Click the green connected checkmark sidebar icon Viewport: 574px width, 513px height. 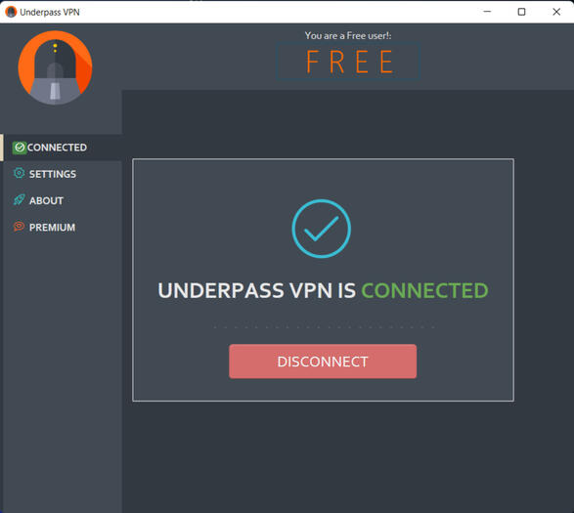(20, 148)
